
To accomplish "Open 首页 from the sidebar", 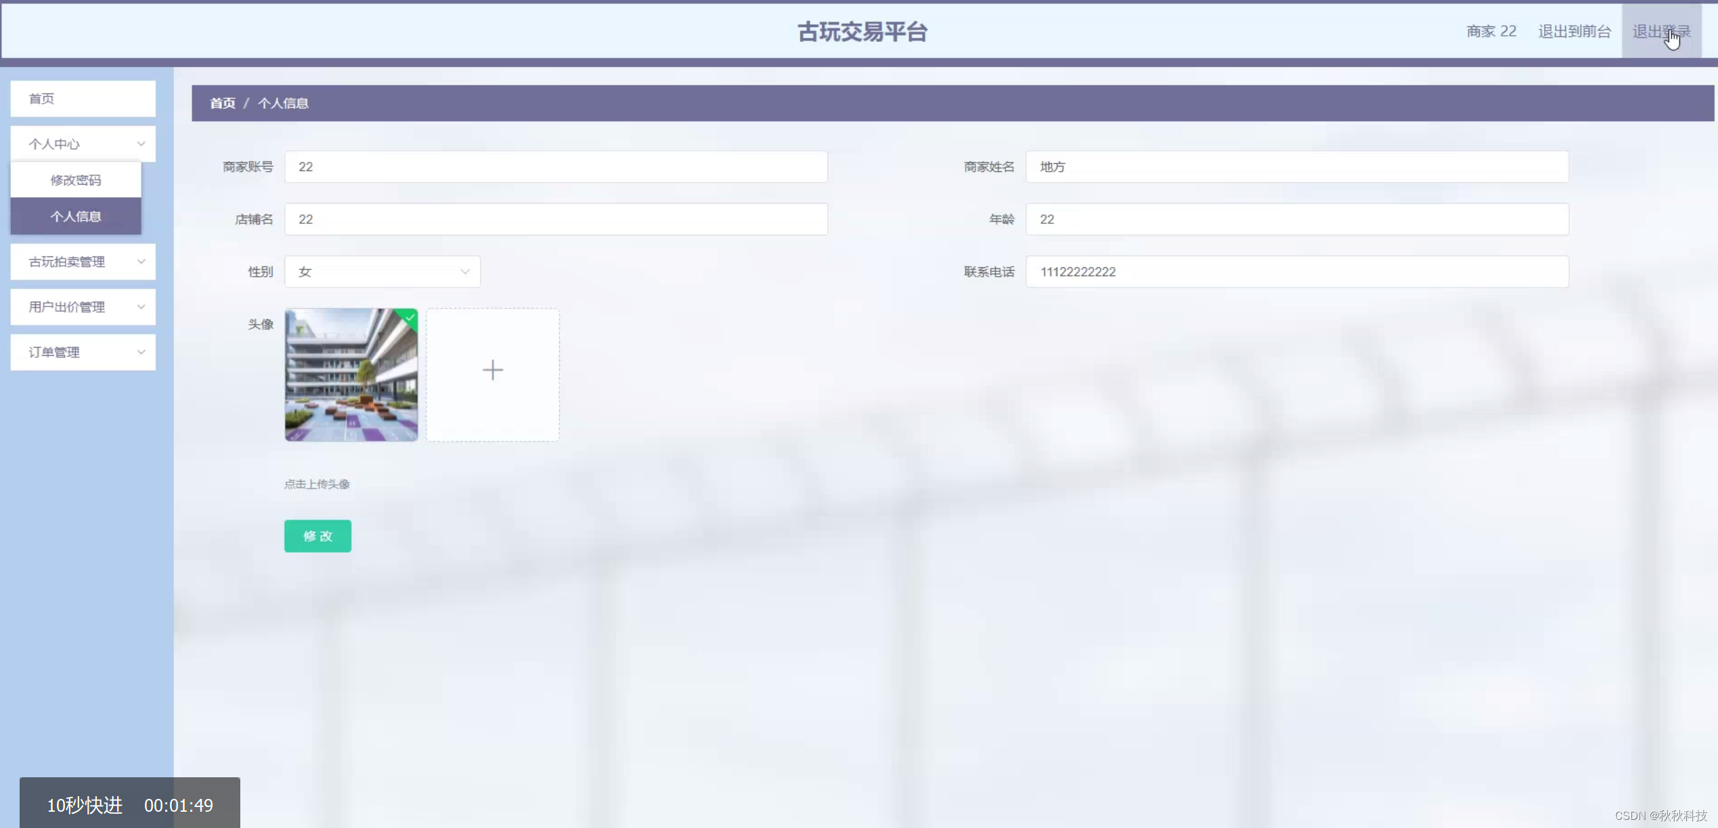I will (83, 98).
